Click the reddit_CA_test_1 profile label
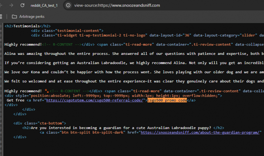This screenshot has height=156, width=264. pos(44,5)
